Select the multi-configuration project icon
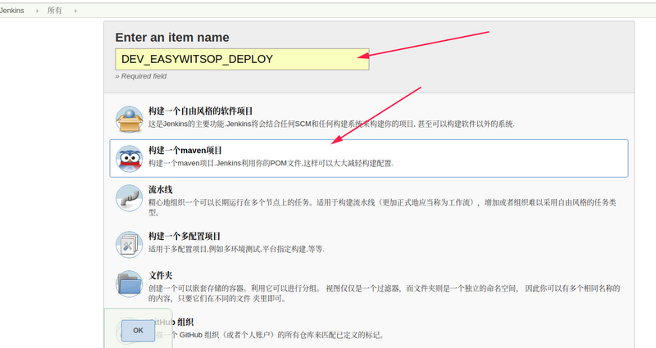This screenshot has height=348, width=656. tap(130, 245)
